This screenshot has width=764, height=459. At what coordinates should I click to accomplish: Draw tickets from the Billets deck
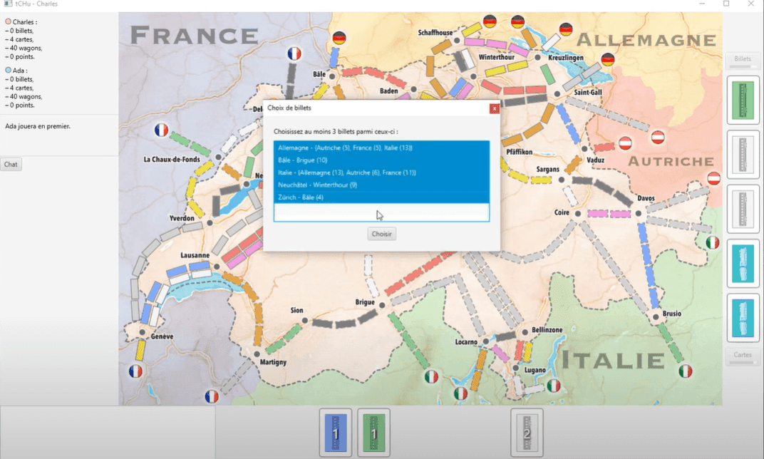[743, 61]
